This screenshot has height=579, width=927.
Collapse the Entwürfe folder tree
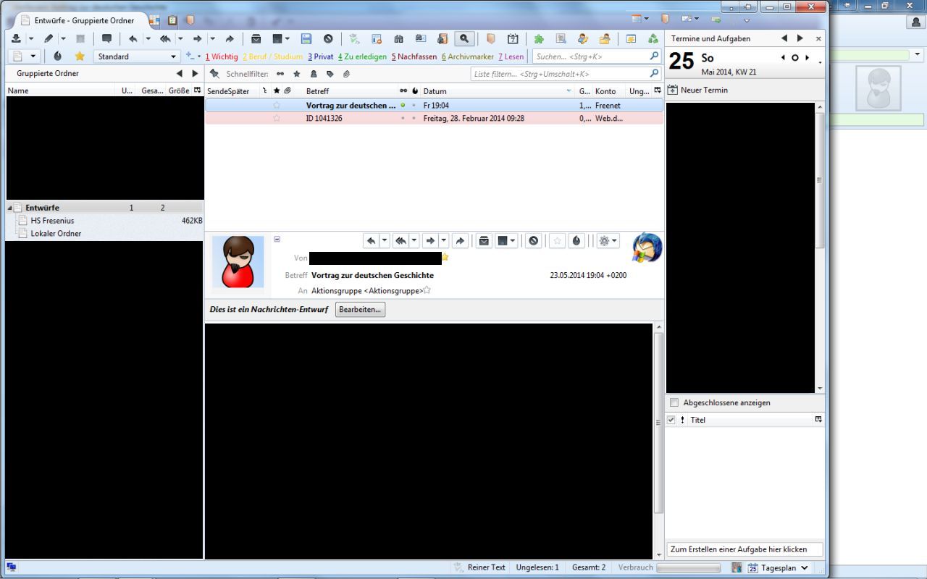pos(10,208)
